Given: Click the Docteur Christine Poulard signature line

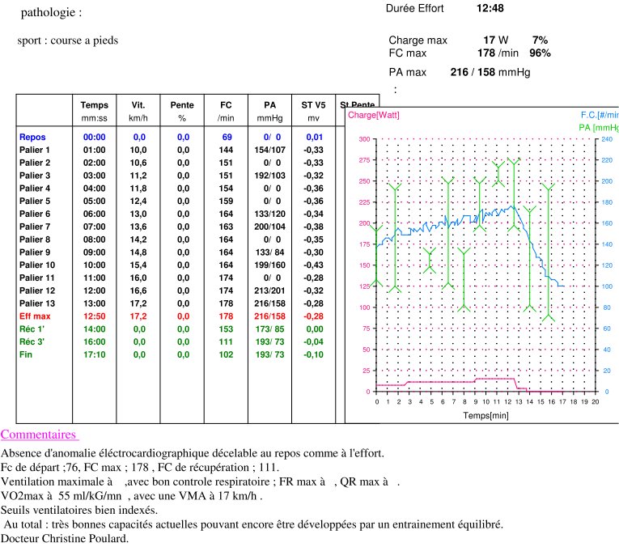Looking at the screenshot, I should click(64, 538).
